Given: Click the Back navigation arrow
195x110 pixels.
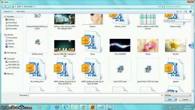Looking at the screenshot, I should tap(3, 6).
